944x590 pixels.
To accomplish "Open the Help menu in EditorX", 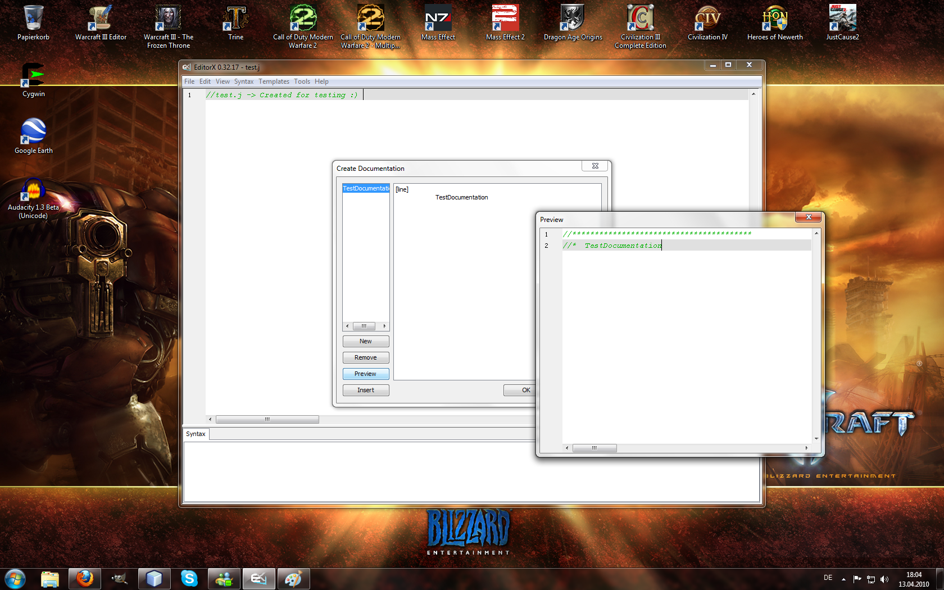I will click(321, 81).
